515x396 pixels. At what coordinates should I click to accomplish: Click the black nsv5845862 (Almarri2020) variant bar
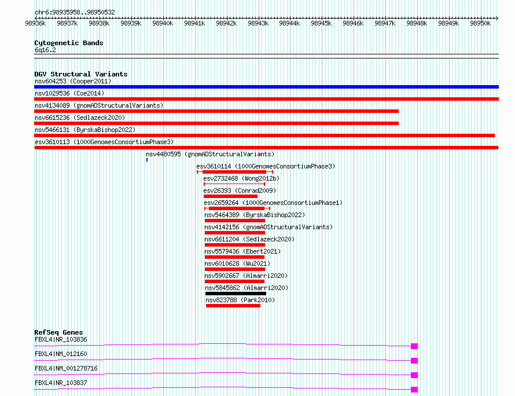[x=236, y=294]
